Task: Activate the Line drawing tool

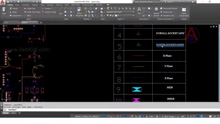Action: click(x=60, y=11)
